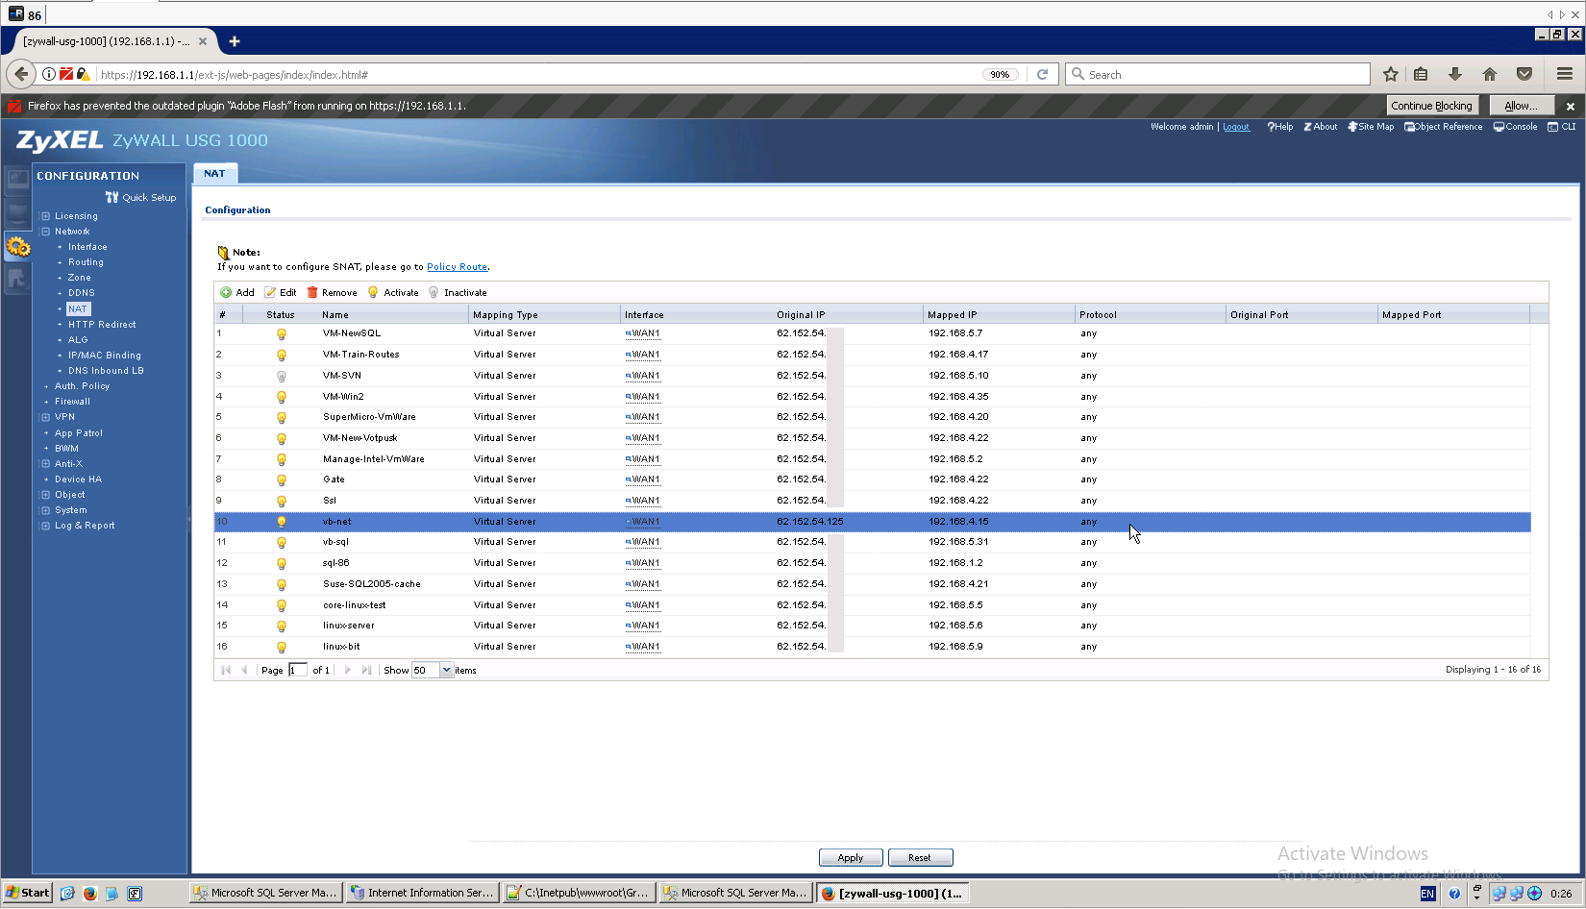Screen dimensions: 1586x909
Task: Bookmark this page with the star icon
Action: (x=1390, y=74)
